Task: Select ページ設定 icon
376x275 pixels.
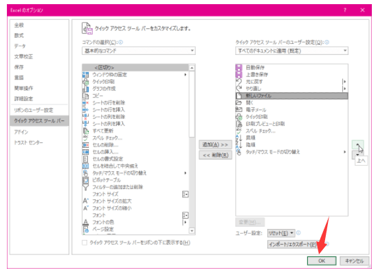Action: pos(86,229)
